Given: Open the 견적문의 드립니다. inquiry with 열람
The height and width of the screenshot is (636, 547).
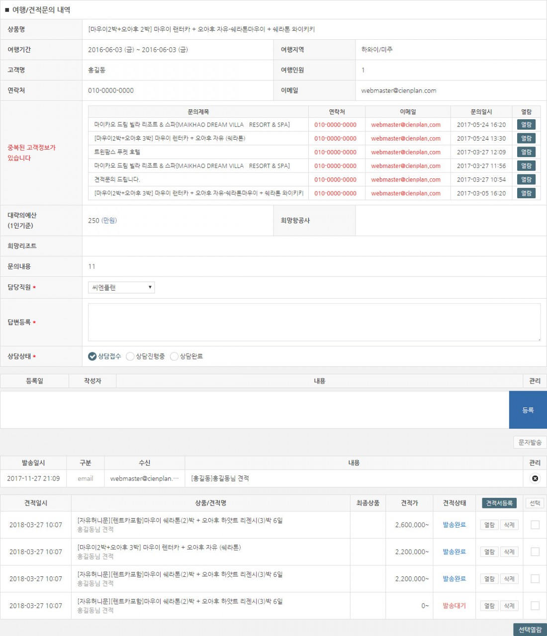Looking at the screenshot, I should click(x=526, y=179).
